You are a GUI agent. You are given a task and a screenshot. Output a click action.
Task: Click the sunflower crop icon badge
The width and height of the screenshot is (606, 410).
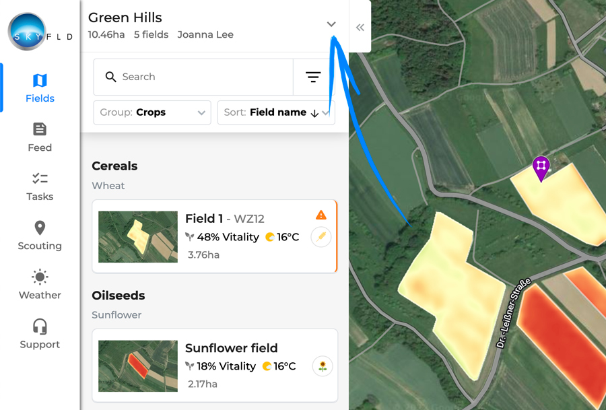pyautogui.click(x=323, y=366)
